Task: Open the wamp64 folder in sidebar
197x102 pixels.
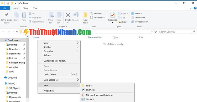Action: 13,67
